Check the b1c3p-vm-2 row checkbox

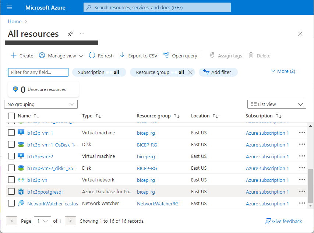[x=11, y=156]
